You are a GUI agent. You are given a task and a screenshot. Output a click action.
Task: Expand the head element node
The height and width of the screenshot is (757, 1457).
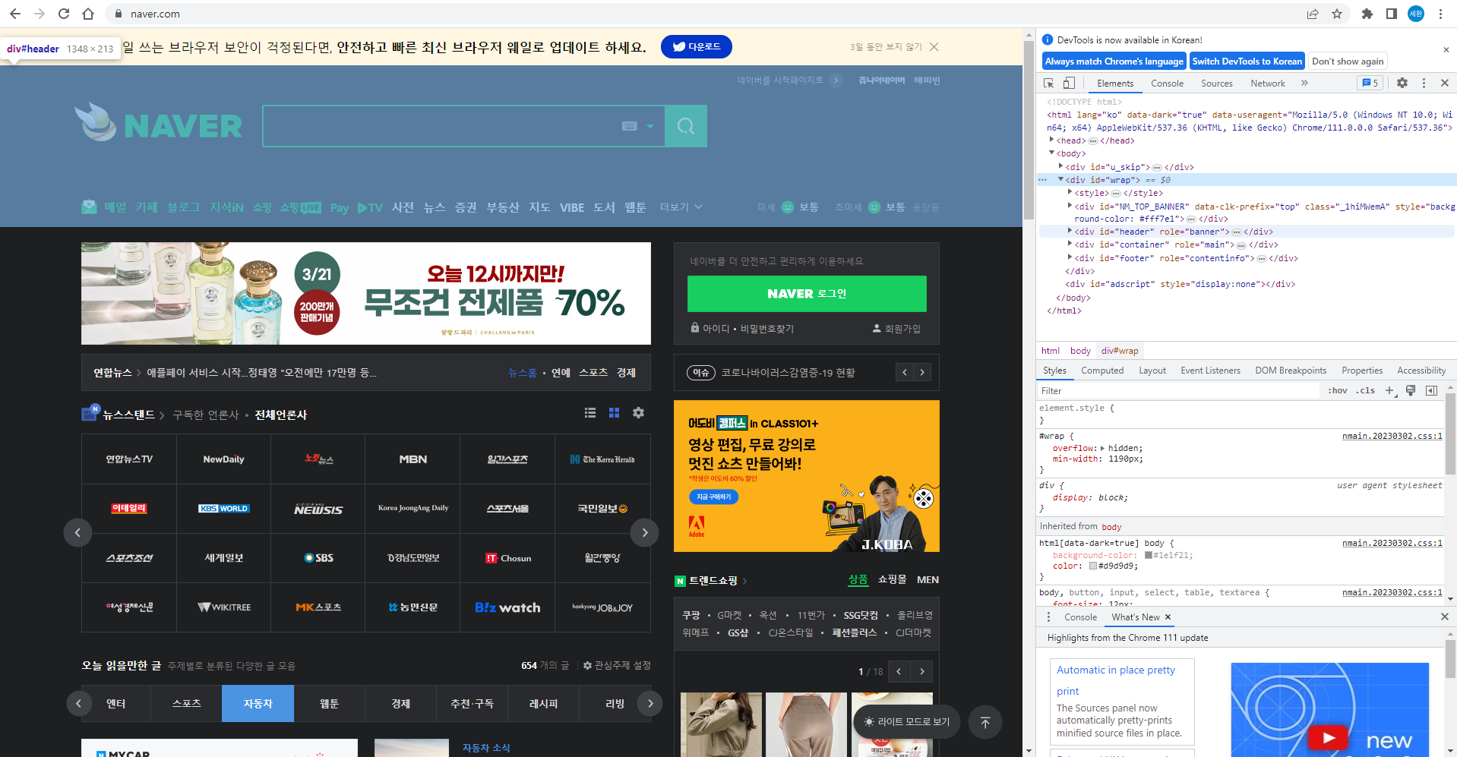pos(1051,140)
